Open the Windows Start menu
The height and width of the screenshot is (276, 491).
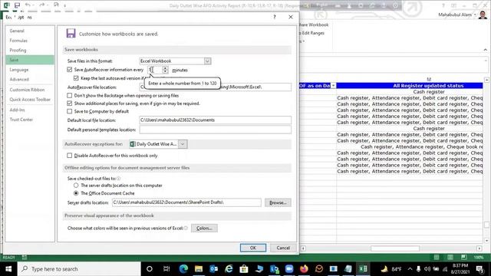pyautogui.click(x=8, y=269)
